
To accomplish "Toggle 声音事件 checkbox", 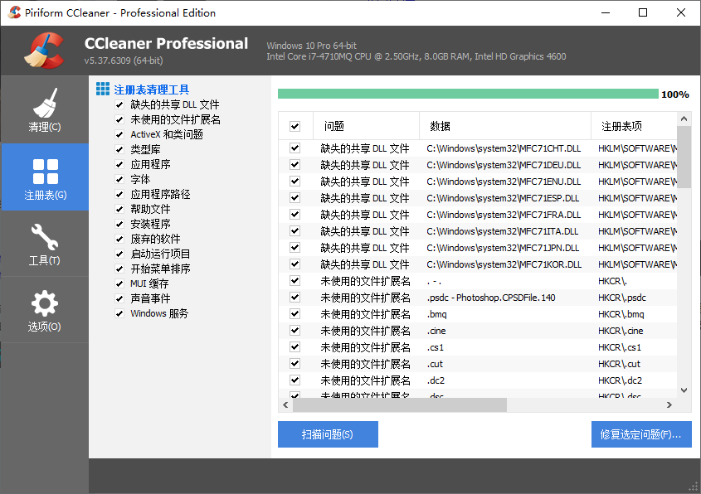I will [x=119, y=299].
